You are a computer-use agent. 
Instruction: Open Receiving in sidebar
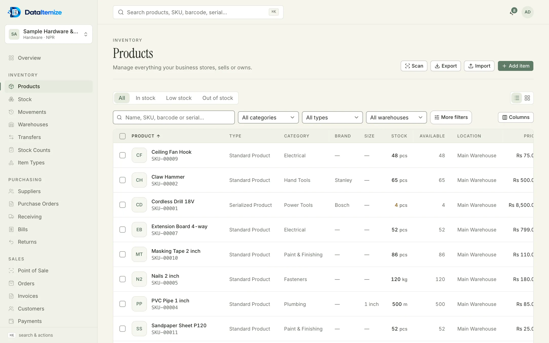pyautogui.click(x=49, y=217)
